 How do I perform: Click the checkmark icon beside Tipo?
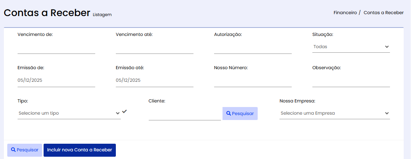(124, 112)
